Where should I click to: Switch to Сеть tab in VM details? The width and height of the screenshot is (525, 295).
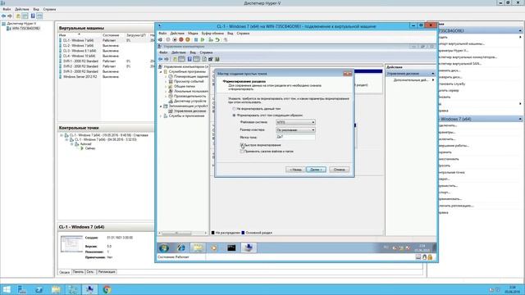(x=90, y=272)
